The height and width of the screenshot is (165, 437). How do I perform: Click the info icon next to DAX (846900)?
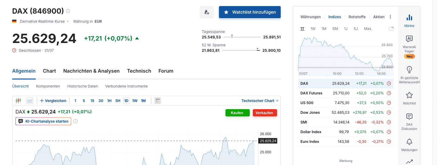tap(68, 11)
